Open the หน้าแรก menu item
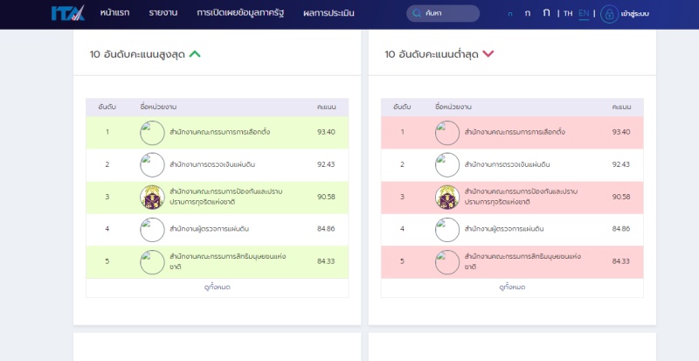 coord(115,14)
